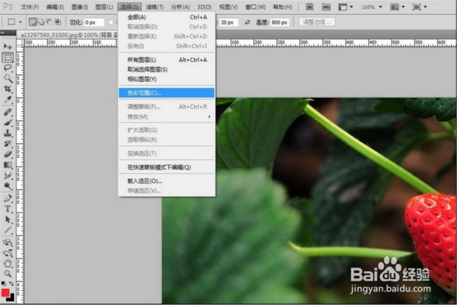Select the Crop tool
Screen dimensions: 457x305
(8, 89)
